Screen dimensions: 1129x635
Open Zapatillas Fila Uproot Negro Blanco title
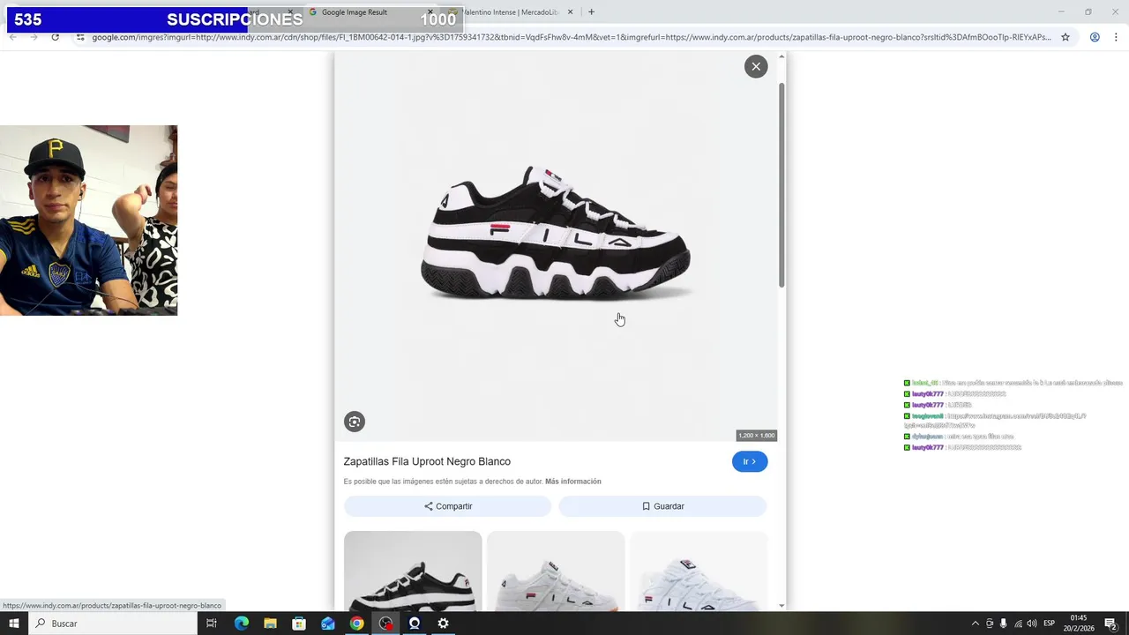(x=427, y=461)
